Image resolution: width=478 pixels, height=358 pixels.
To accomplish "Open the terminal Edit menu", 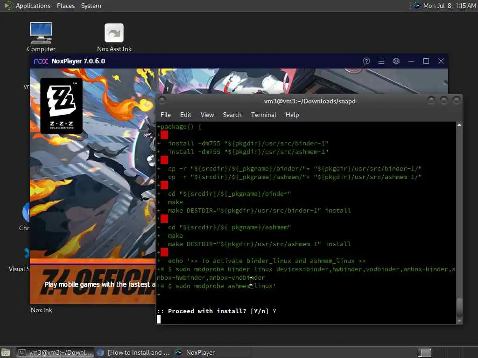I will tap(185, 115).
